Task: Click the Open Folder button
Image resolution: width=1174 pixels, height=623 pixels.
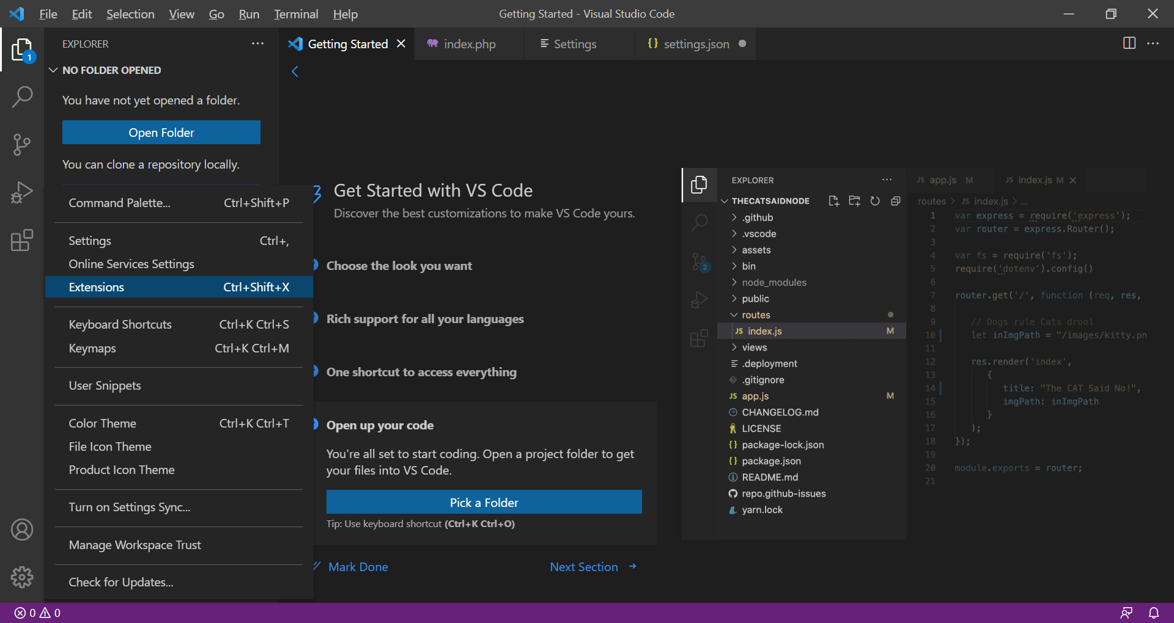Action: (x=161, y=132)
